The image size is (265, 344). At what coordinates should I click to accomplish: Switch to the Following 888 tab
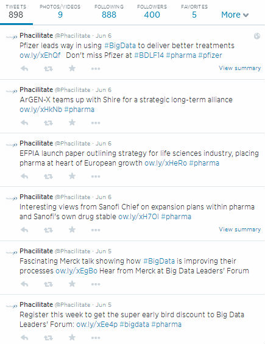pyautogui.click(x=109, y=12)
